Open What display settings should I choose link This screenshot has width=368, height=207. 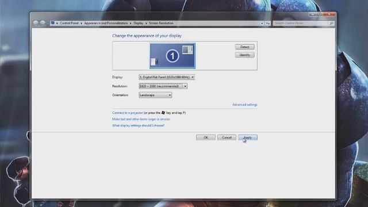click(138, 125)
